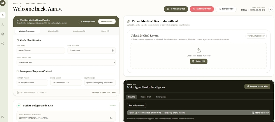Screen dimensions: 275x122
Task: Click 'Drop a text-based PDF here' text
Action: click(x=199, y=56)
